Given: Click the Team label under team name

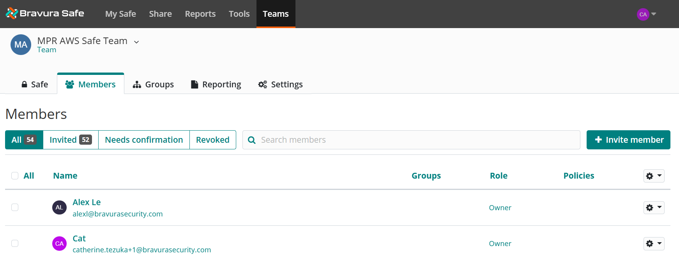Looking at the screenshot, I should [47, 50].
